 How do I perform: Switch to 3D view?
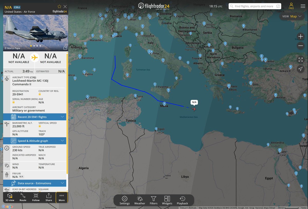10,197
